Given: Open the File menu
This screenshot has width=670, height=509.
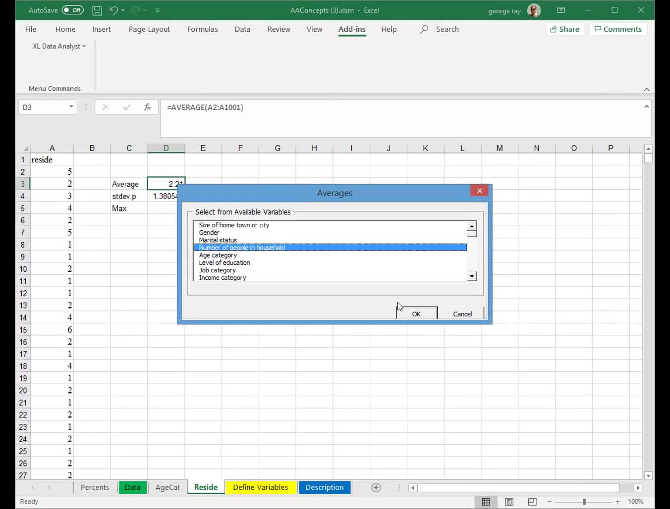Looking at the screenshot, I should coord(31,29).
